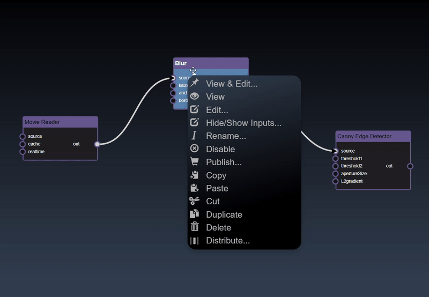Click Copy in the context menu
Image resolution: width=429 pixels, height=297 pixels.
(x=216, y=175)
